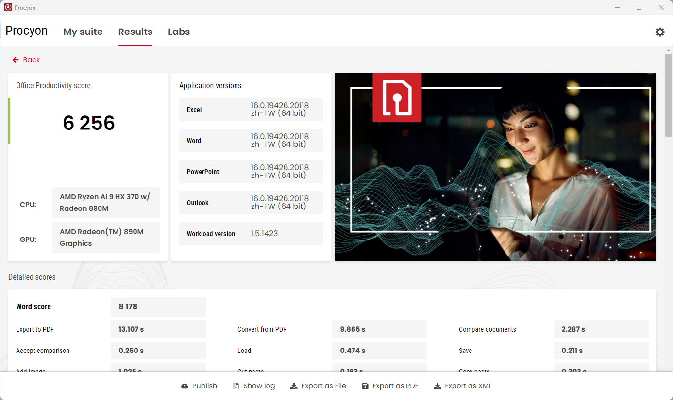The height and width of the screenshot is (400, 673).
Task: Click the Export as PDF save icon
Action: [x=365, y=386]
